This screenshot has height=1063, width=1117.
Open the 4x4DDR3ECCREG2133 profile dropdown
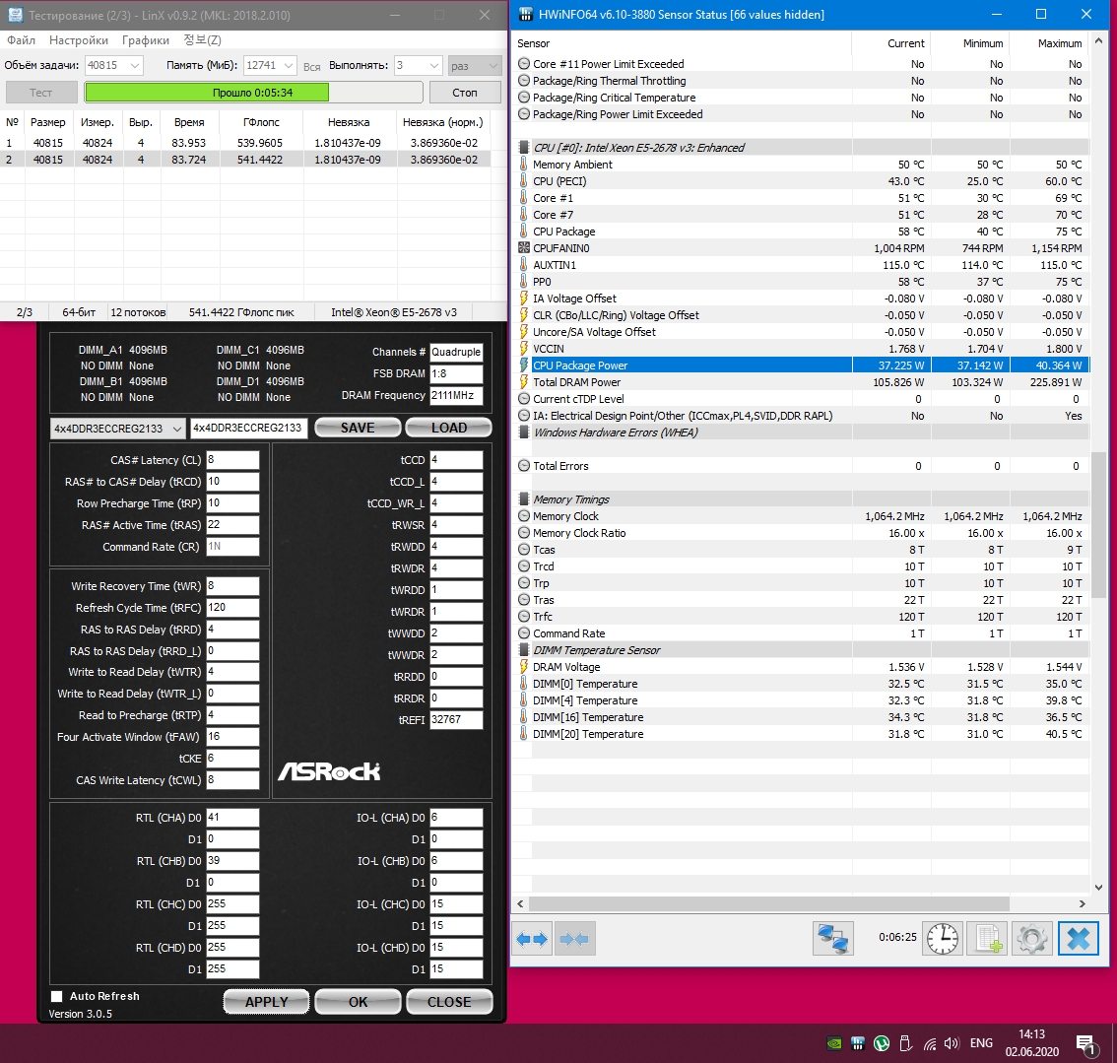click(117, 429)
